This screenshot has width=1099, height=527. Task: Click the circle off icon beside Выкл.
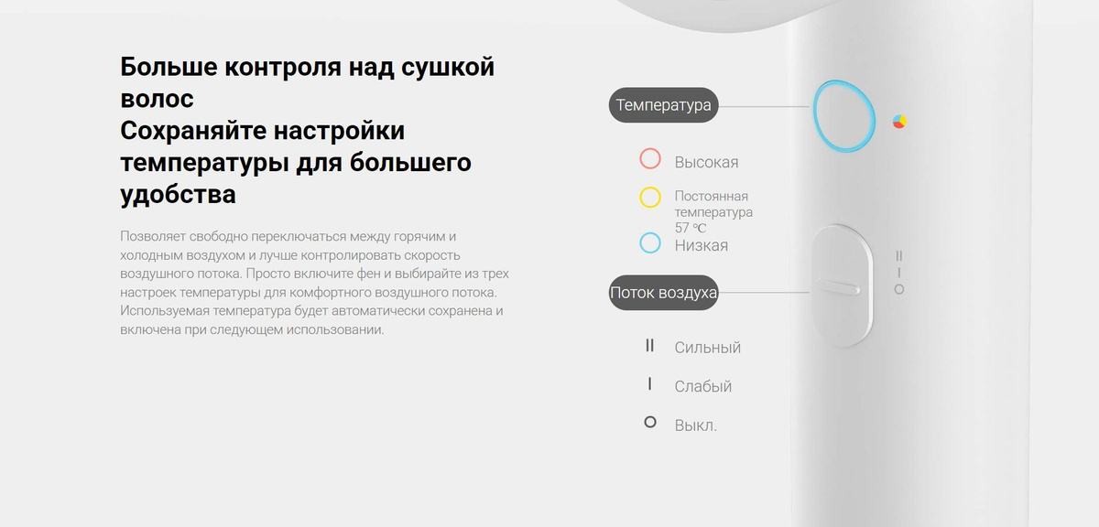tap(650, 423)
